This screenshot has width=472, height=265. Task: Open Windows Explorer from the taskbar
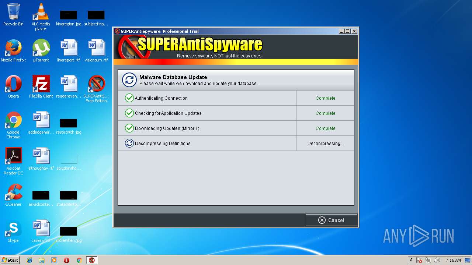[x=42, y=260]
